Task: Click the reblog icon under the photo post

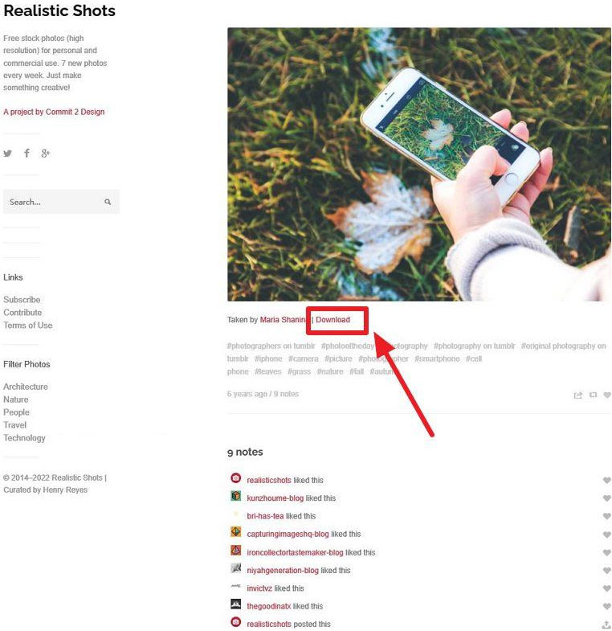Action: 593,395
